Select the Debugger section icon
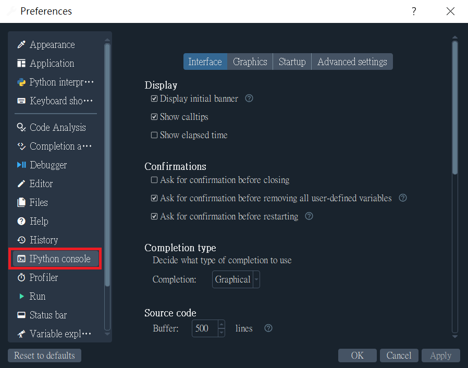 pos(21,165)
